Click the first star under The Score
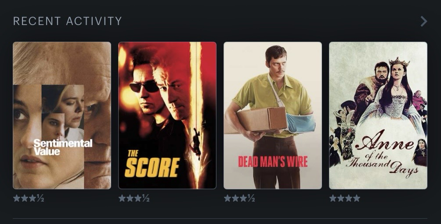The height and width of the screenshot is (224, 441). tap(122, 199)
